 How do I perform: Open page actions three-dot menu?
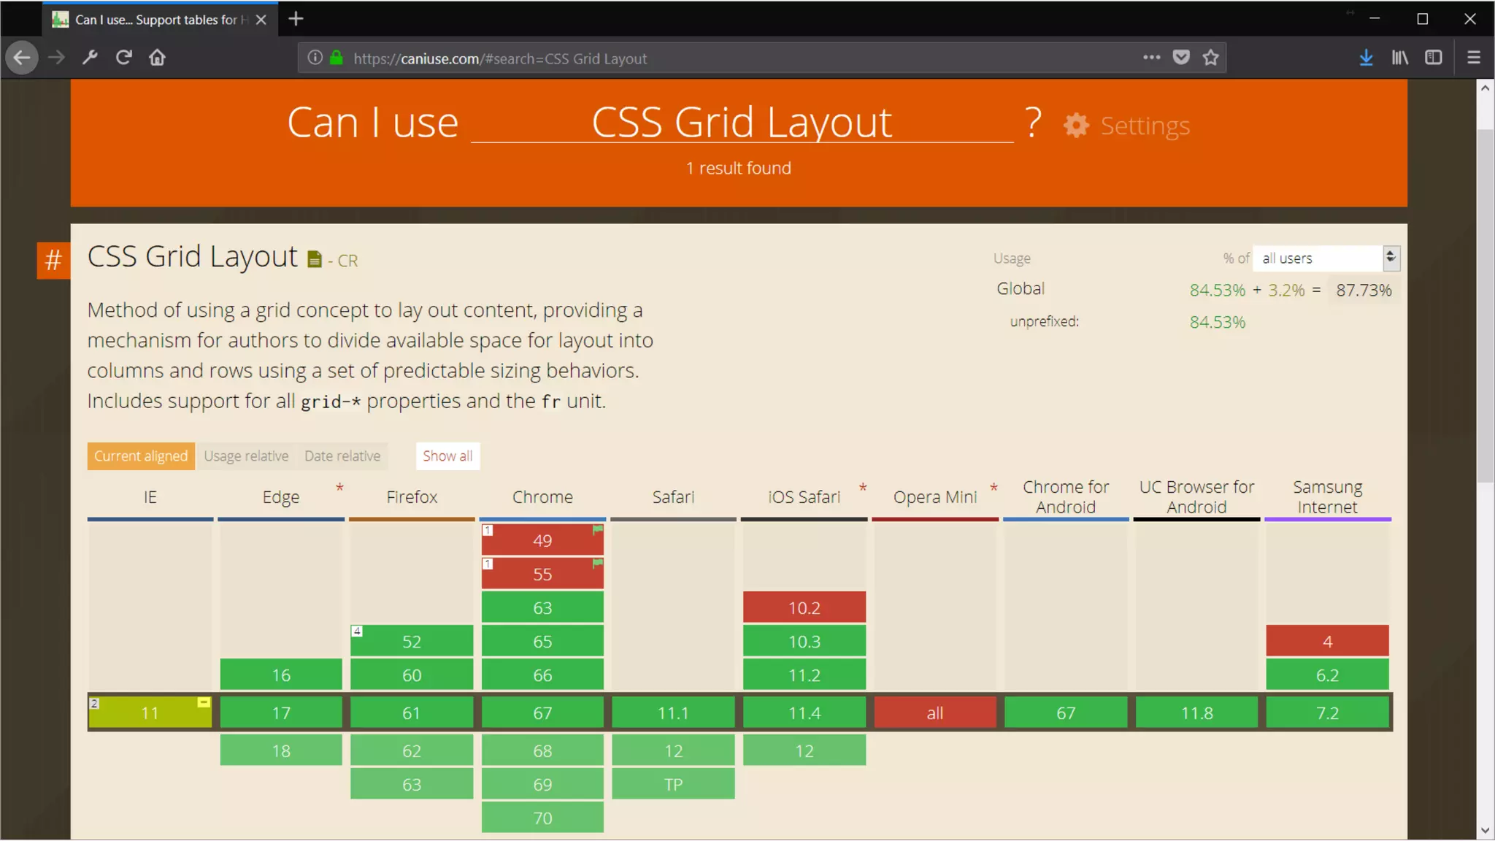pos(1151,58)
